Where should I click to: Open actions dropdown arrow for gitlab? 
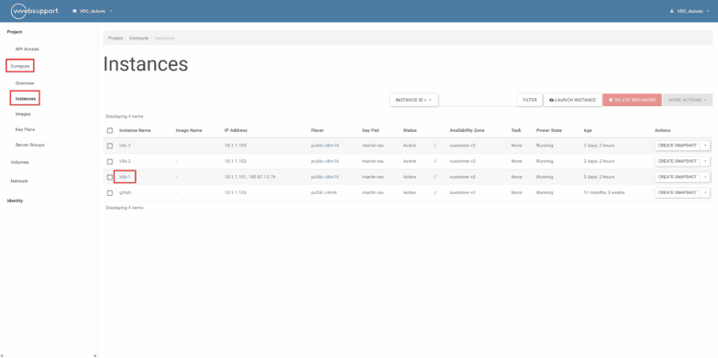(705, 192)
